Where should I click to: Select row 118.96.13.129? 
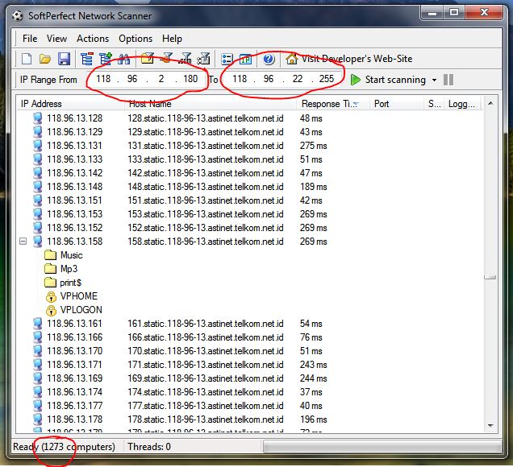coord(249,132)
